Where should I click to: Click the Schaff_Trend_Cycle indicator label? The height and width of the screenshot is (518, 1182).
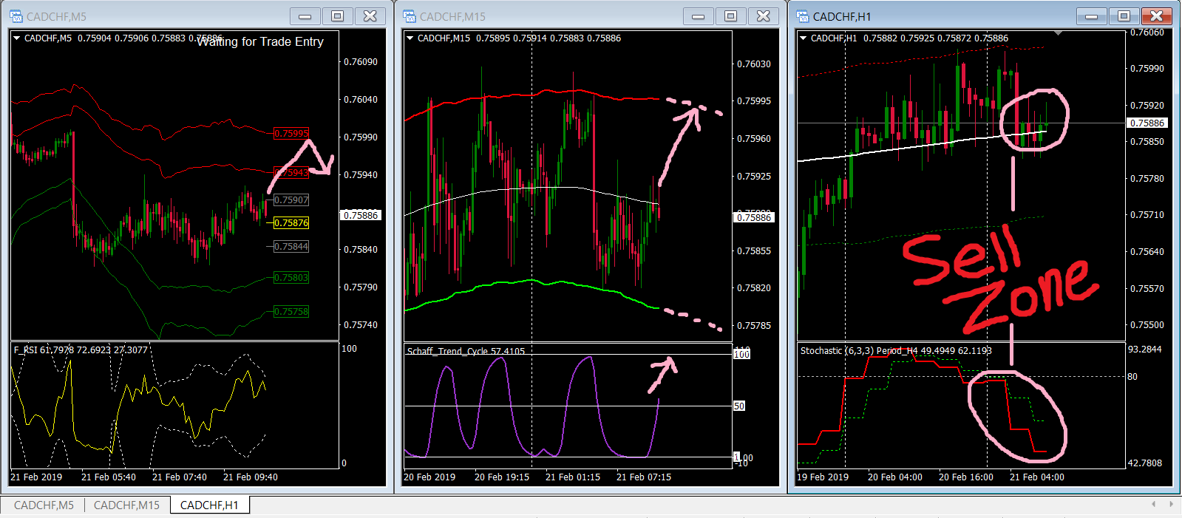click(x=466, y=352)
